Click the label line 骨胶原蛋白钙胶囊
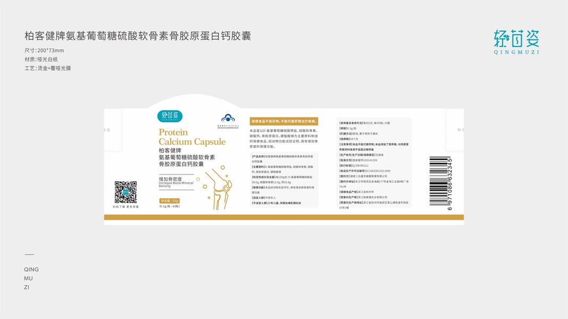Viewport: 568px width, 319px height. coord(181,164)
